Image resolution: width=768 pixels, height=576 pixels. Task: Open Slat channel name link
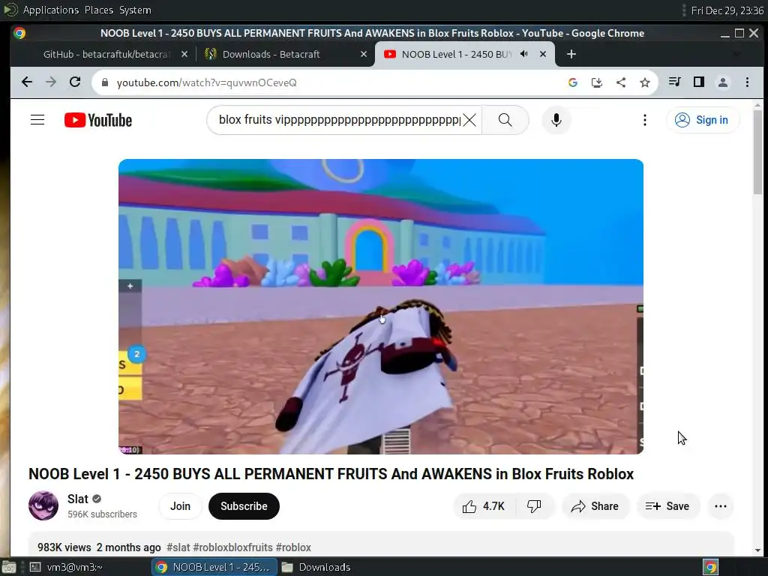click(x=78, y=499)
